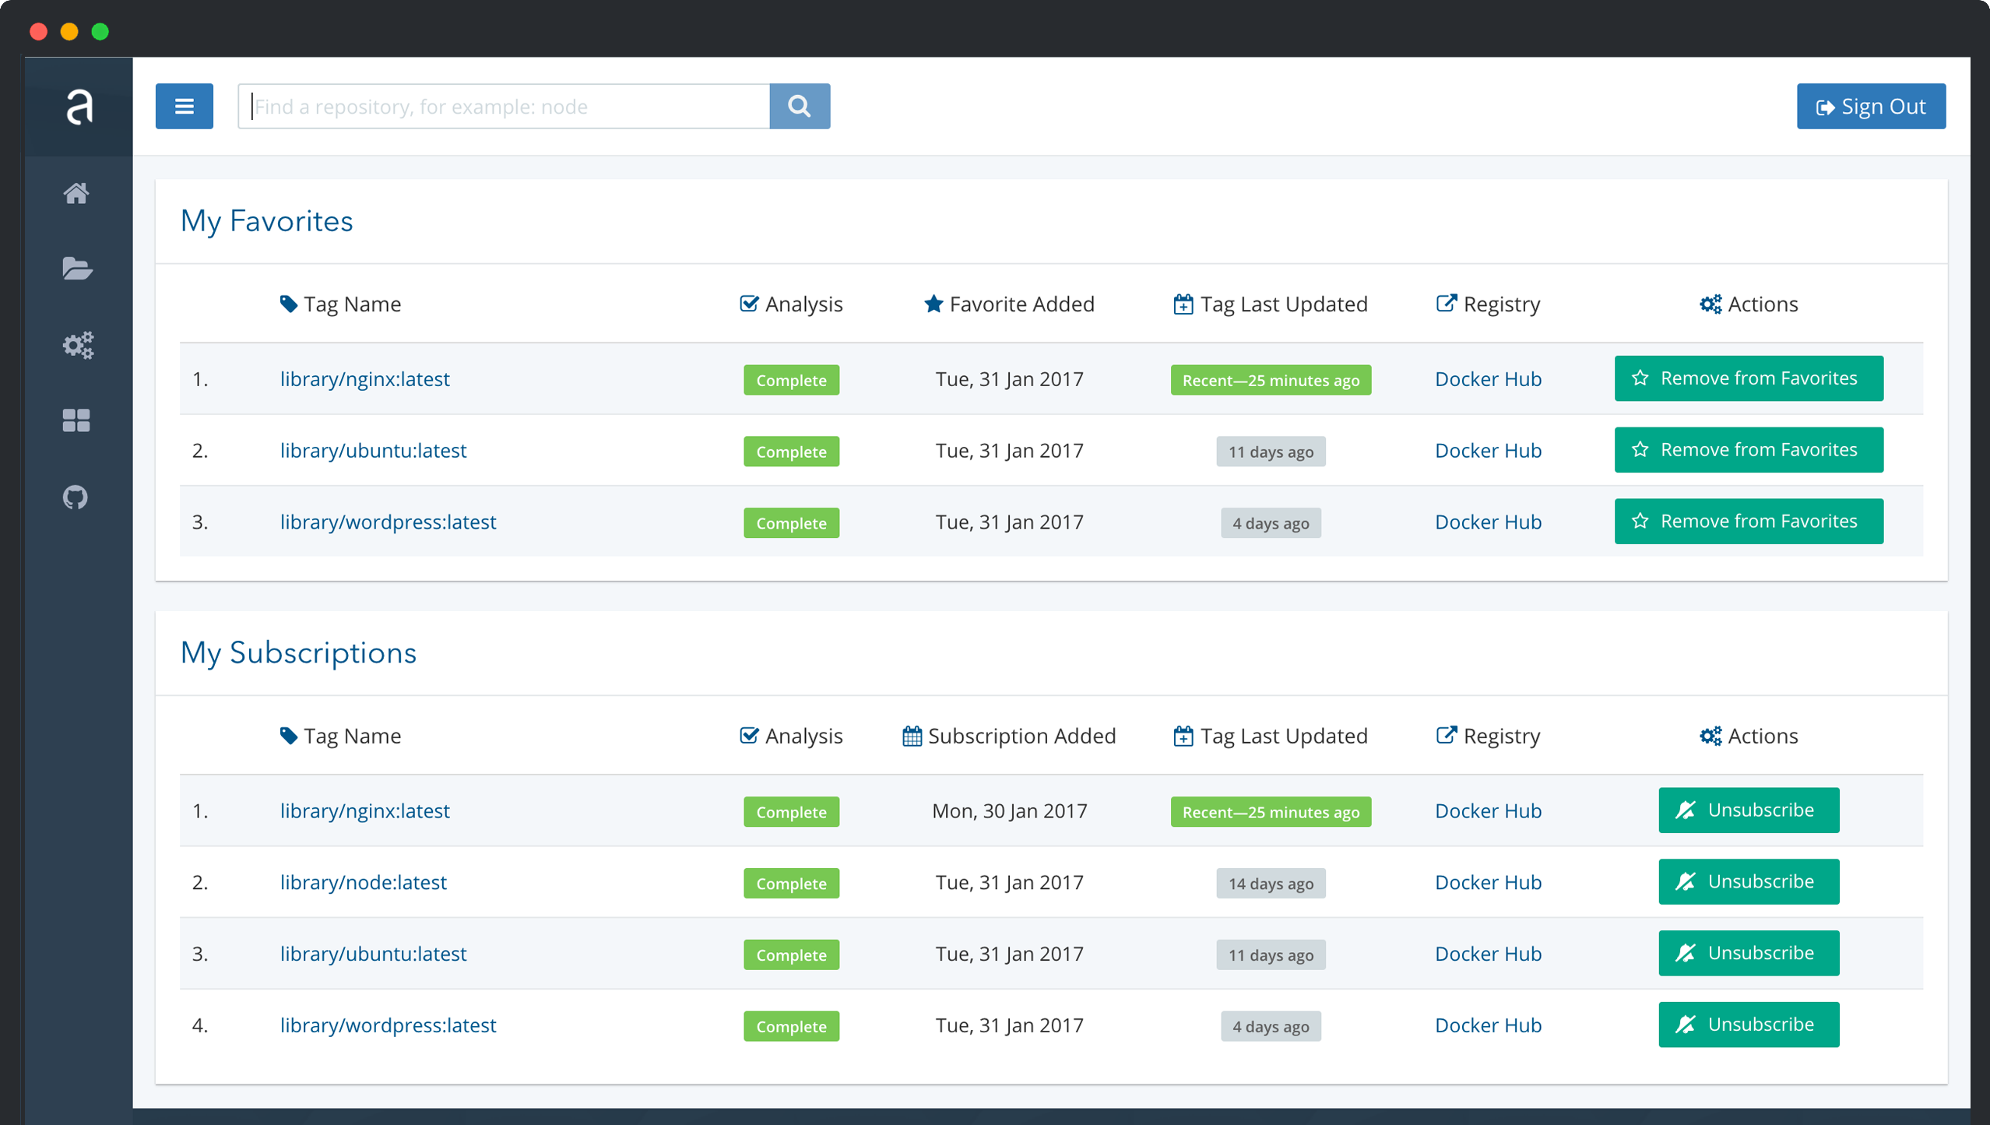Open library/nginx:latest in My Subscriptions
The height and width of the screenshot is (1125, 1990).
pos(365,811)
